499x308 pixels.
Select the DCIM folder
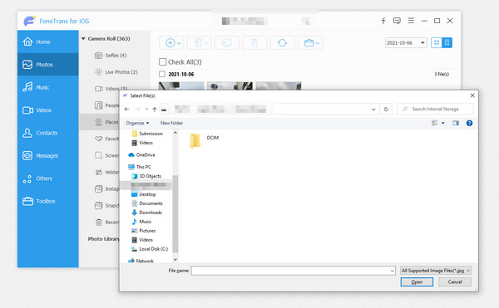(x=205, y=141)
